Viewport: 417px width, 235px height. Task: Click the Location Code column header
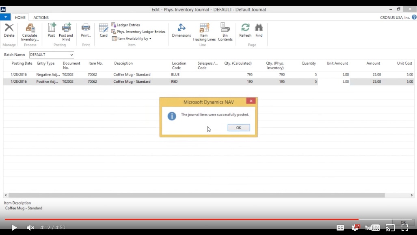179,65
